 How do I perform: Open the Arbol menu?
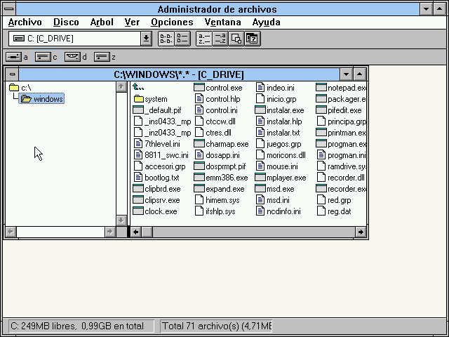102,22
